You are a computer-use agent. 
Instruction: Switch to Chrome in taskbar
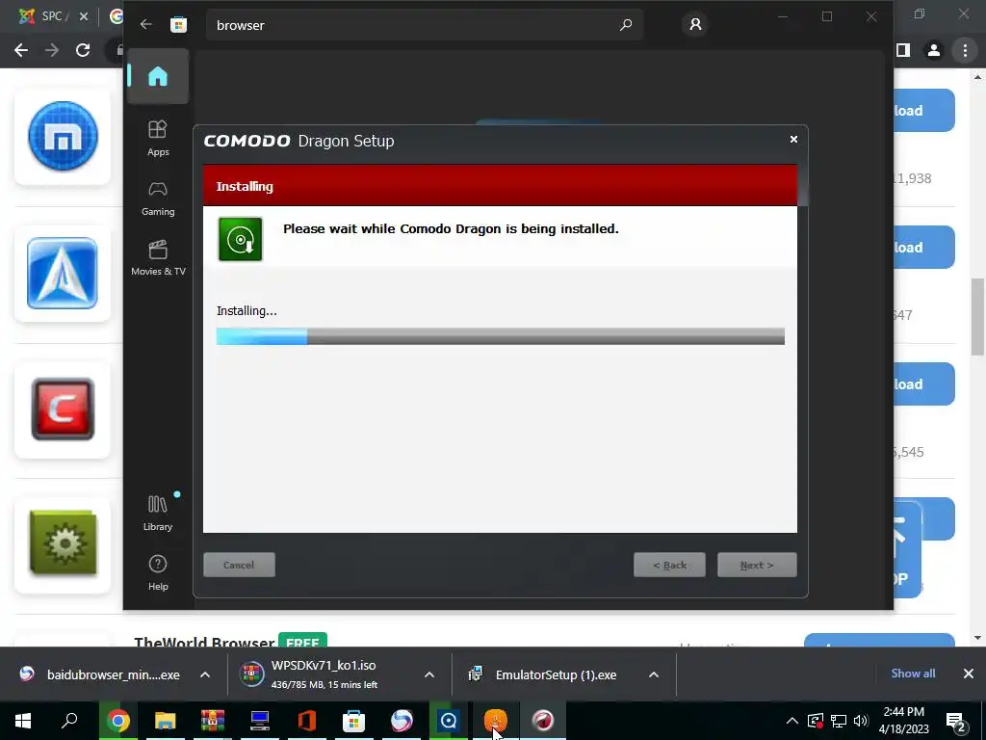click(x=117, y=721)
